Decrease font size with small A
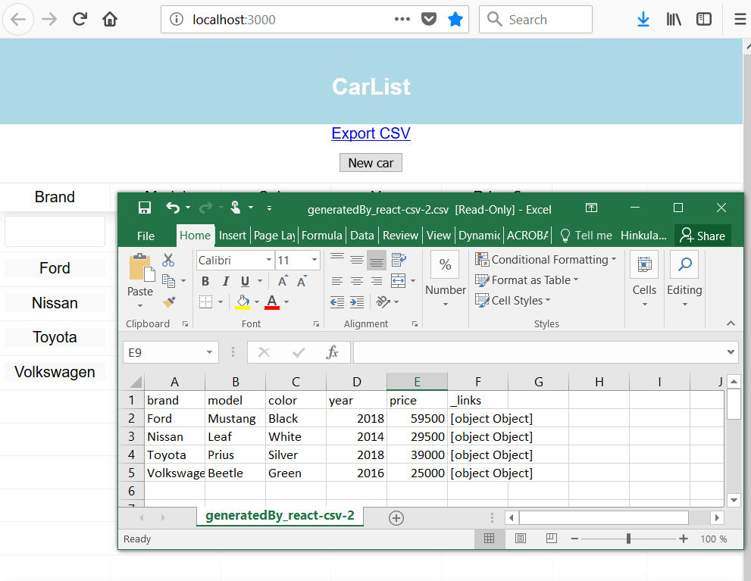Screen dimensions: 751x581 tap(302, 281)
